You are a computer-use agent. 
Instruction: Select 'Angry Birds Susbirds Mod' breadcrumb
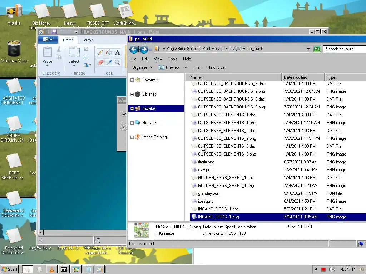click(x=188, y=49)
